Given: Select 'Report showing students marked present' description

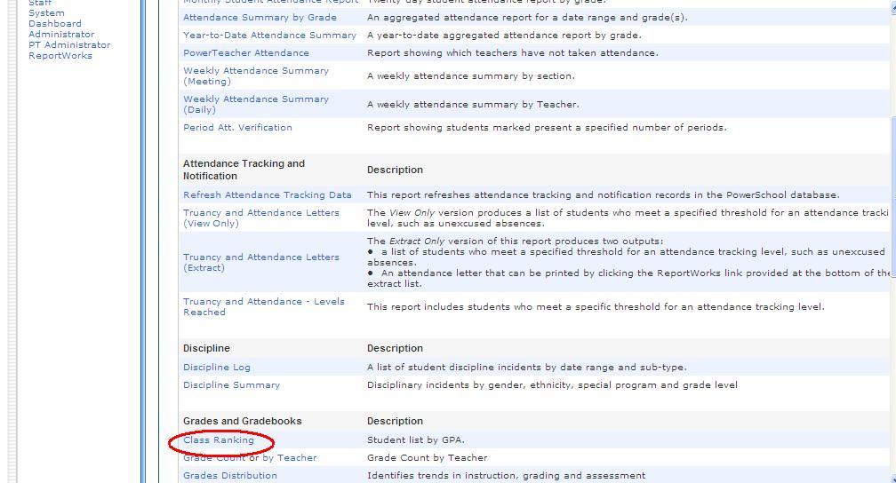Looking at the screenshot, I should (x=547, y=128).
